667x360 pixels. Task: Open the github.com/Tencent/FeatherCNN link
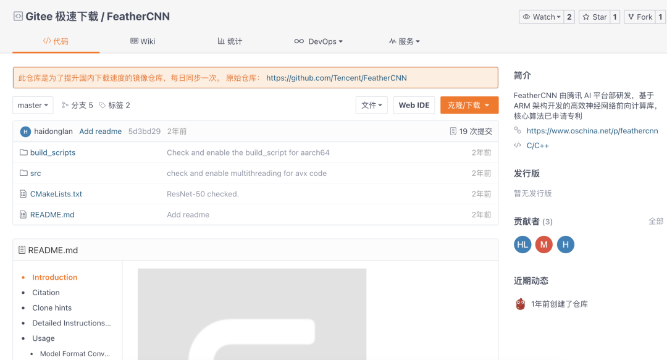[x=337, y=78]
